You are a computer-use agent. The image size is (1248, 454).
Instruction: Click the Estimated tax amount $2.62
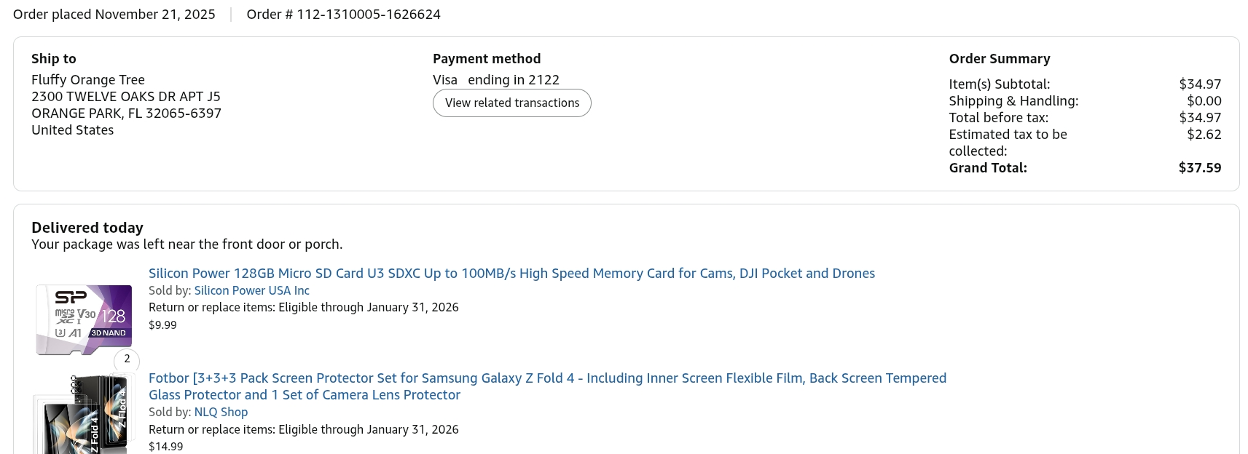pyautogui.click(x=1204, y=135)
